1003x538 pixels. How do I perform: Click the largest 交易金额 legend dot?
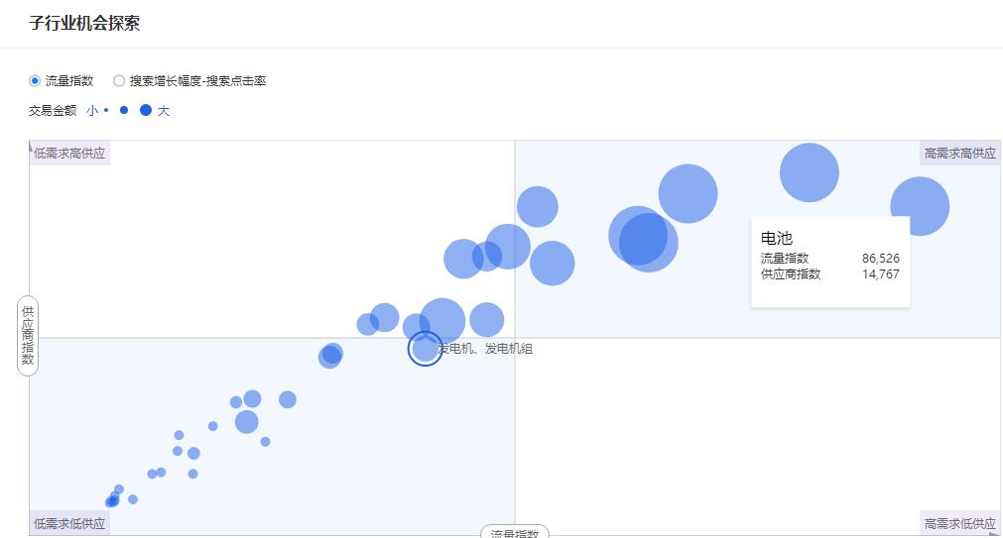146,111
